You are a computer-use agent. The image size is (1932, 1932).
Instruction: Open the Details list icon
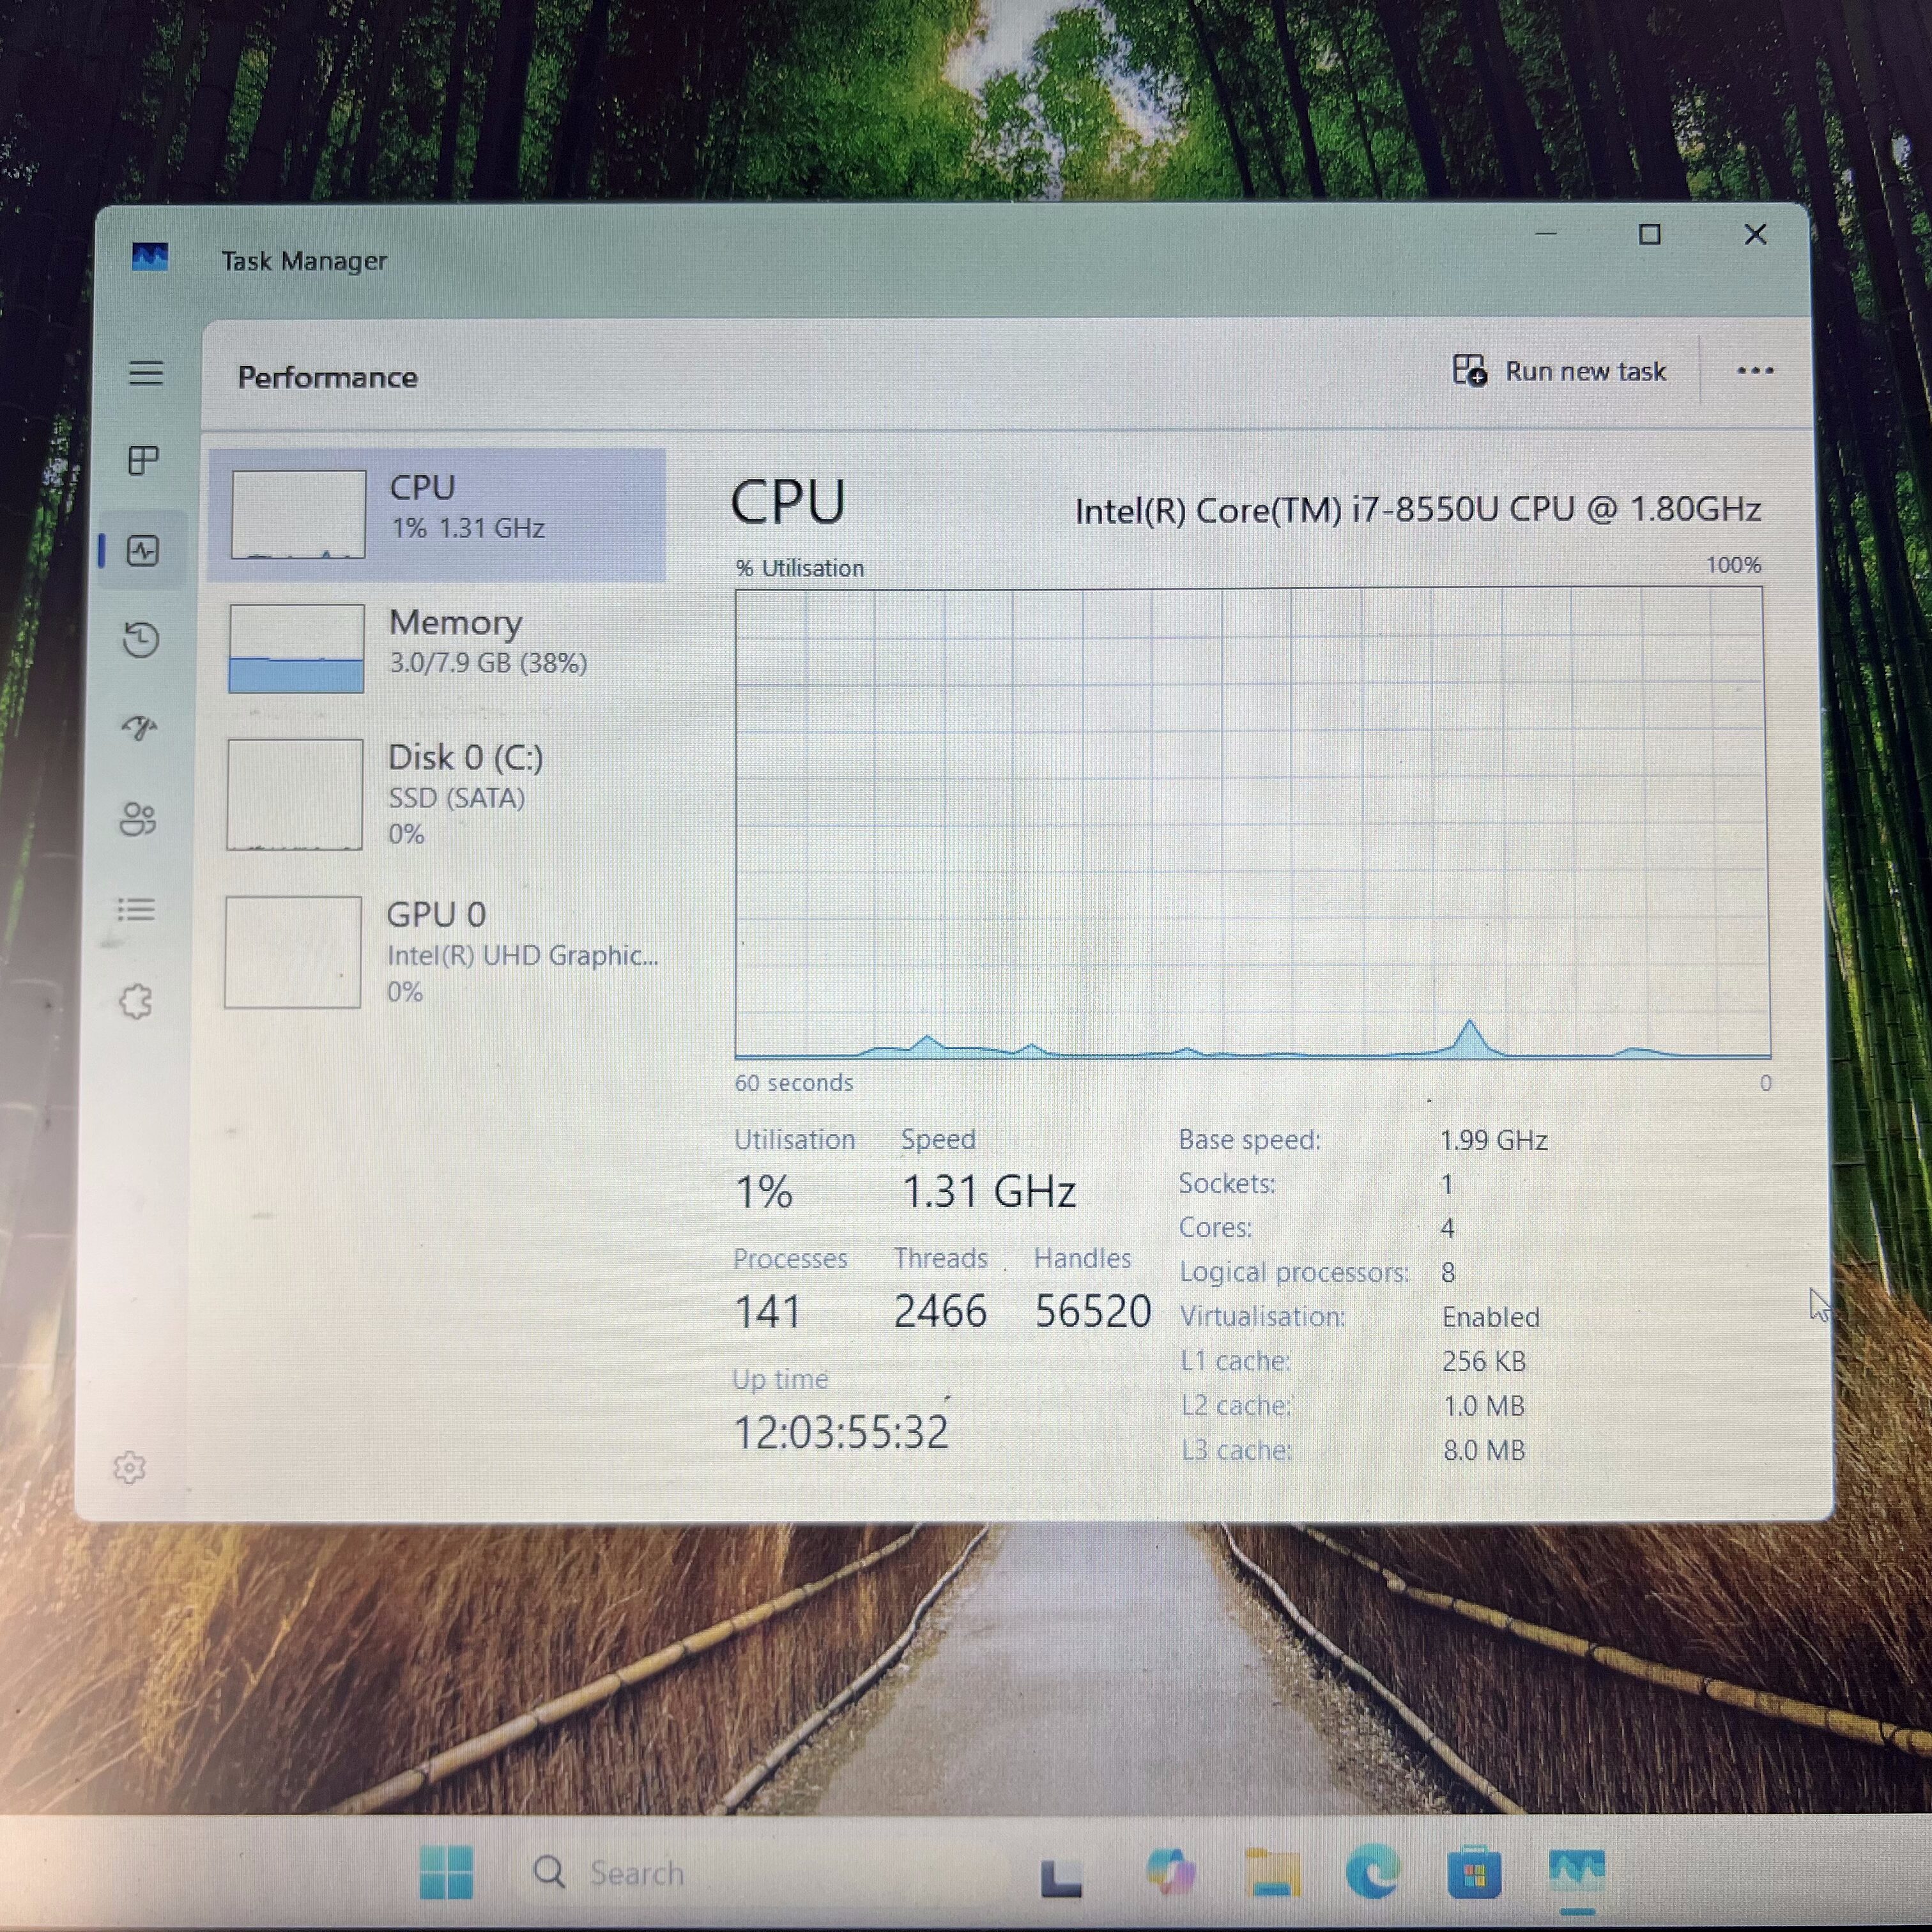click(136, 910)
